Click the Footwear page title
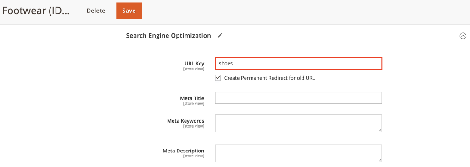 coord(36,11)
